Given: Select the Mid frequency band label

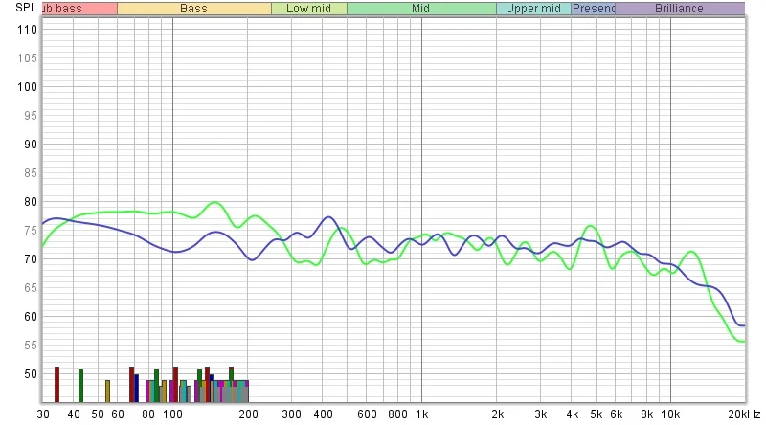Looking at the screenshot, I should (420, 9).
